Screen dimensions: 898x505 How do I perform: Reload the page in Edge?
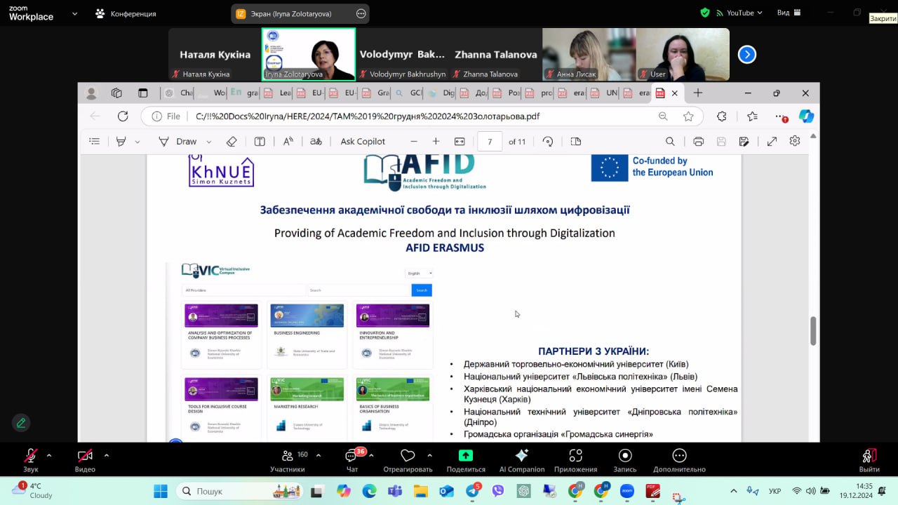pos(123,116)
